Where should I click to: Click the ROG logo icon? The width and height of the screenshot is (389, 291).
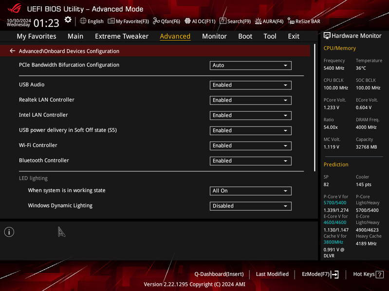point(15,9)
